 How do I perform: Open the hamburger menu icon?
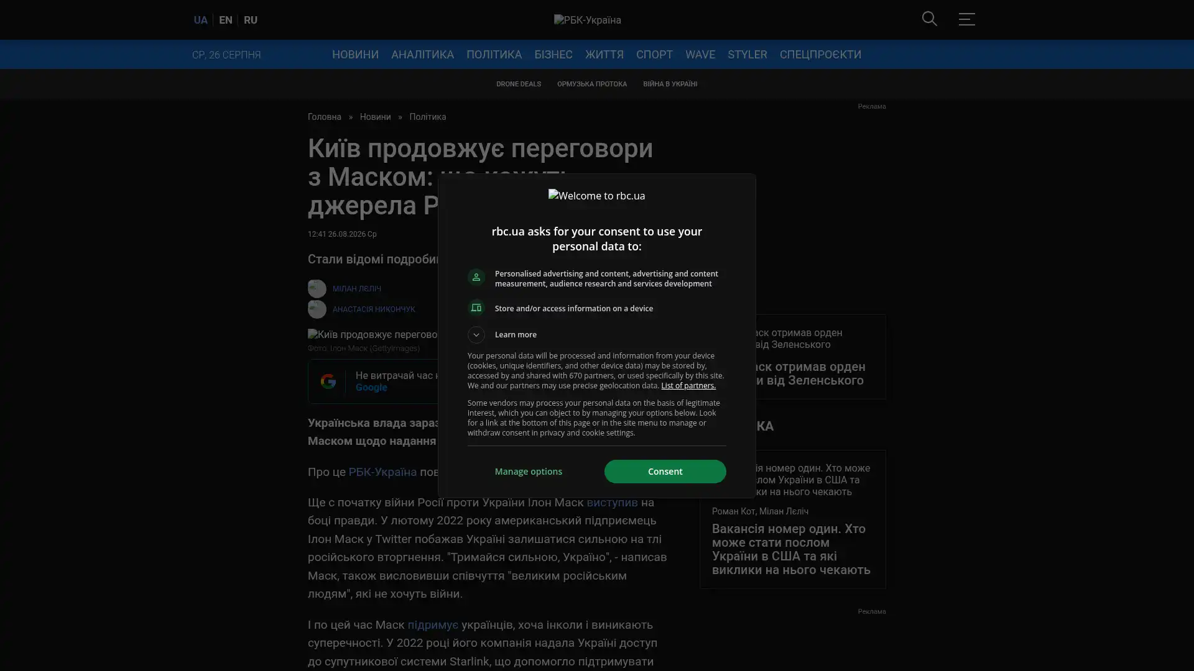click(x=966, y=19)
